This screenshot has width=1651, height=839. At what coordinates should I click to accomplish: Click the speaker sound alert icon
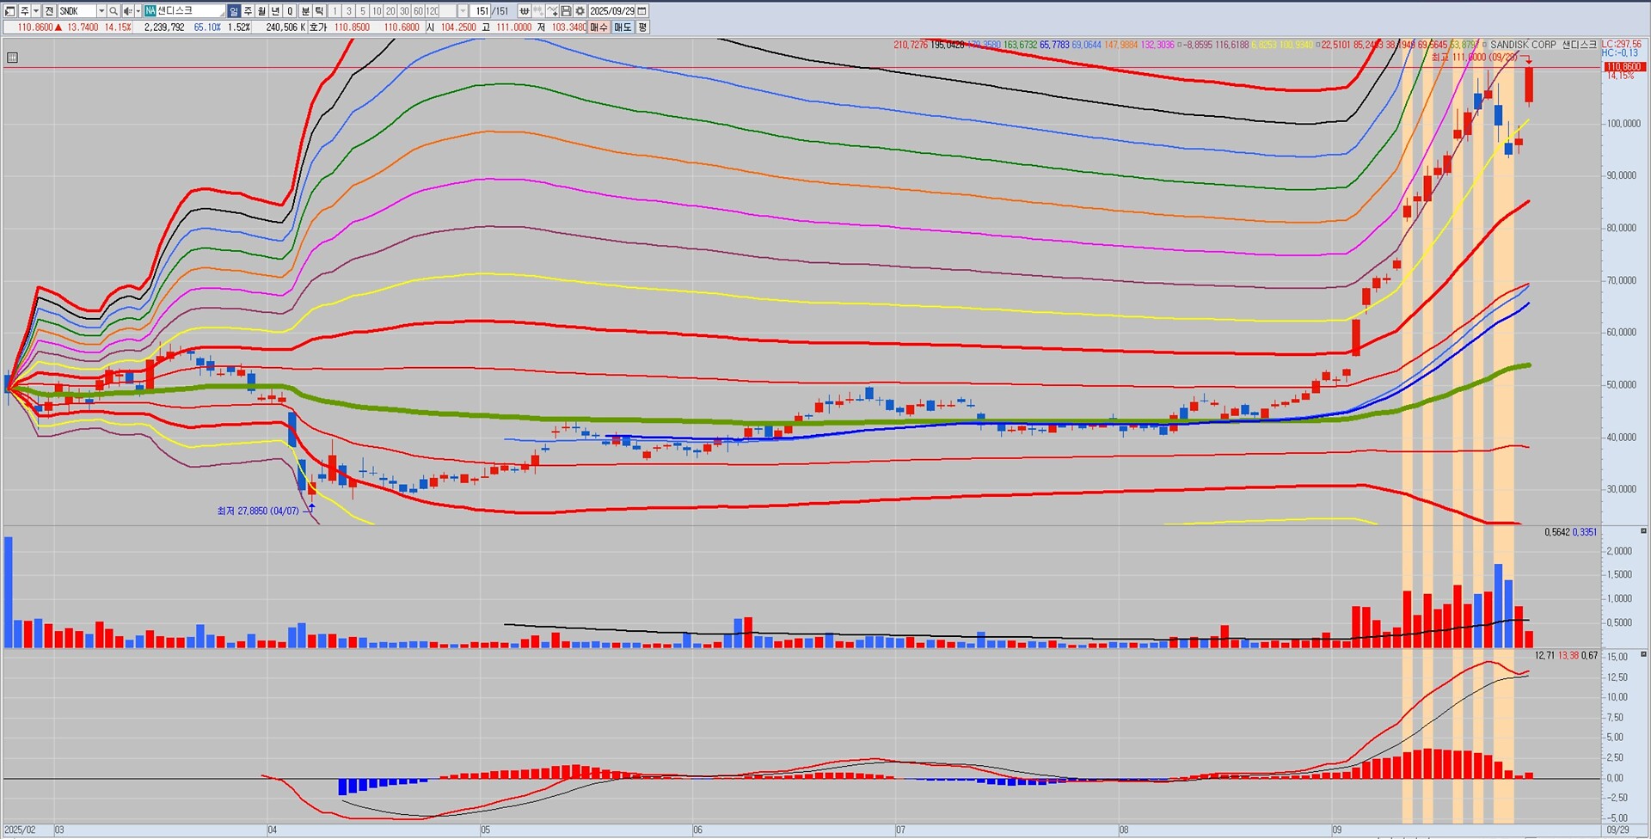(x=127, y=11)
